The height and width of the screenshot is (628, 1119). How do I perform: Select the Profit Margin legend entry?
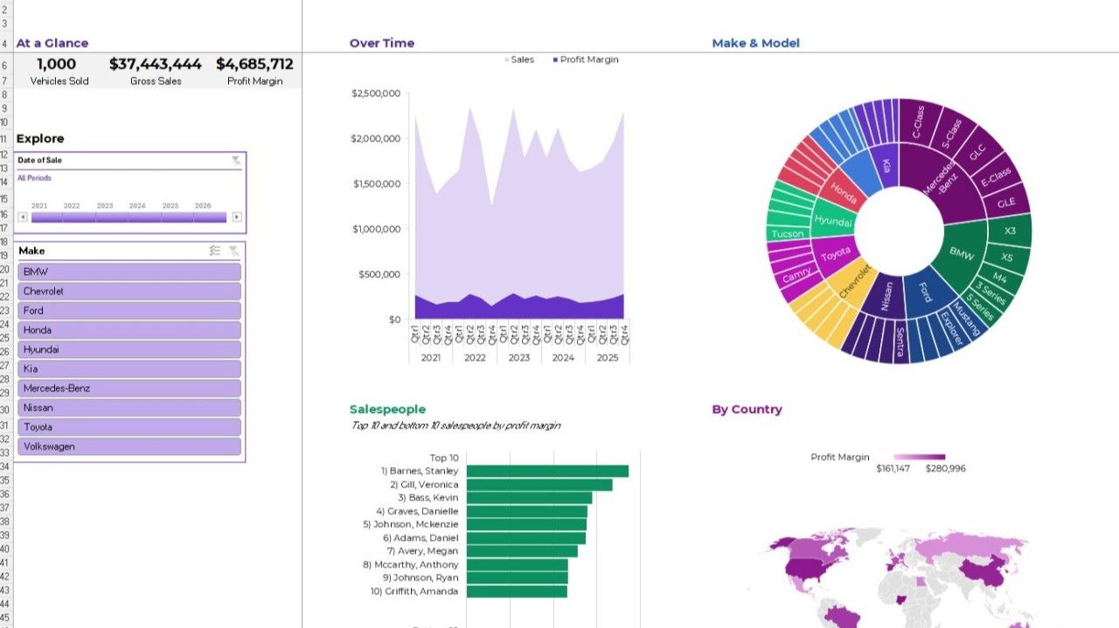tap(585, 59)
